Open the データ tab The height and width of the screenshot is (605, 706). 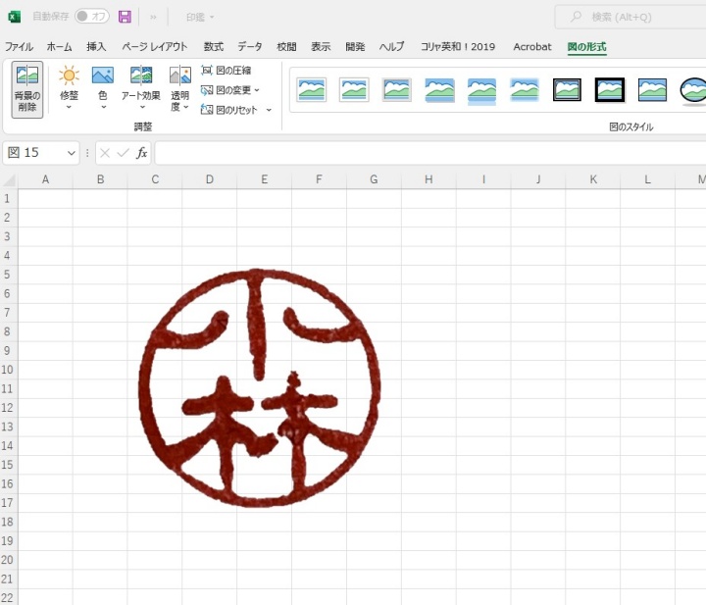click(250, 47)
